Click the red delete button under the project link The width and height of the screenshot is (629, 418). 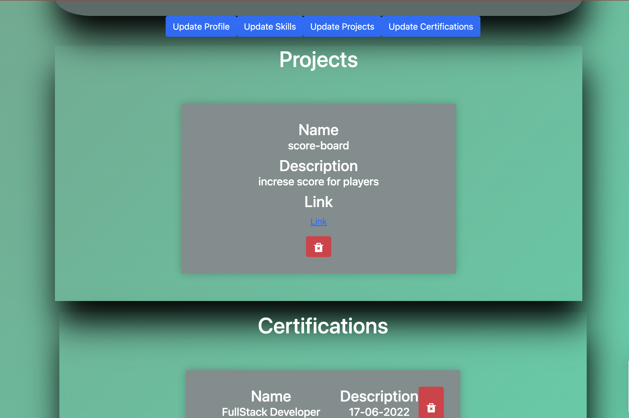pos(318,247)
